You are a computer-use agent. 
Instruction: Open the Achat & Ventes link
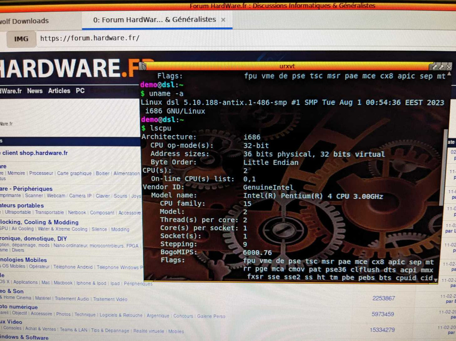click(x=41, y=329)
